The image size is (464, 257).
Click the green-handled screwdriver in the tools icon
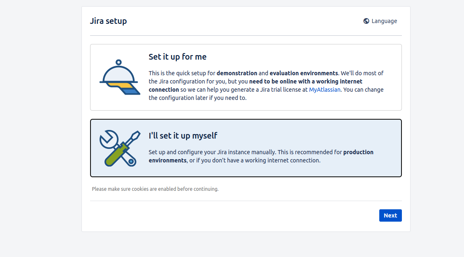tap(122, 149)
